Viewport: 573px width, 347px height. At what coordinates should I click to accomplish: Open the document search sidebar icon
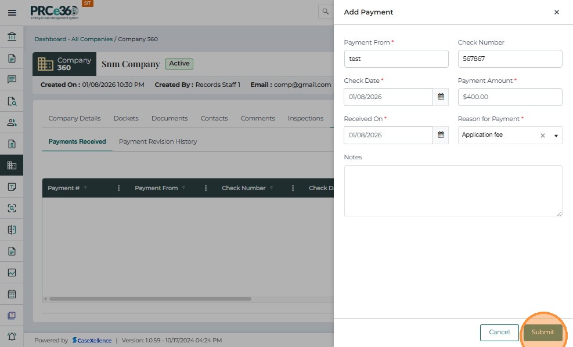12,101
